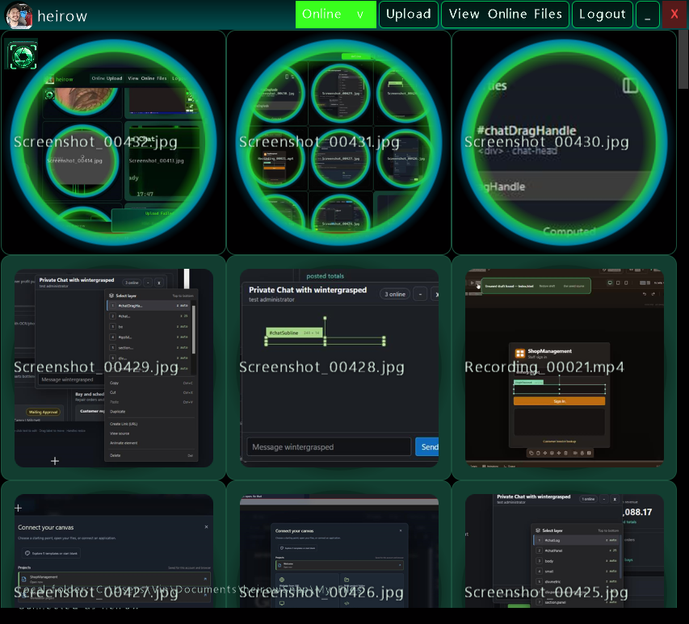Click the heirow profile avatar

[x=19, y=15]
